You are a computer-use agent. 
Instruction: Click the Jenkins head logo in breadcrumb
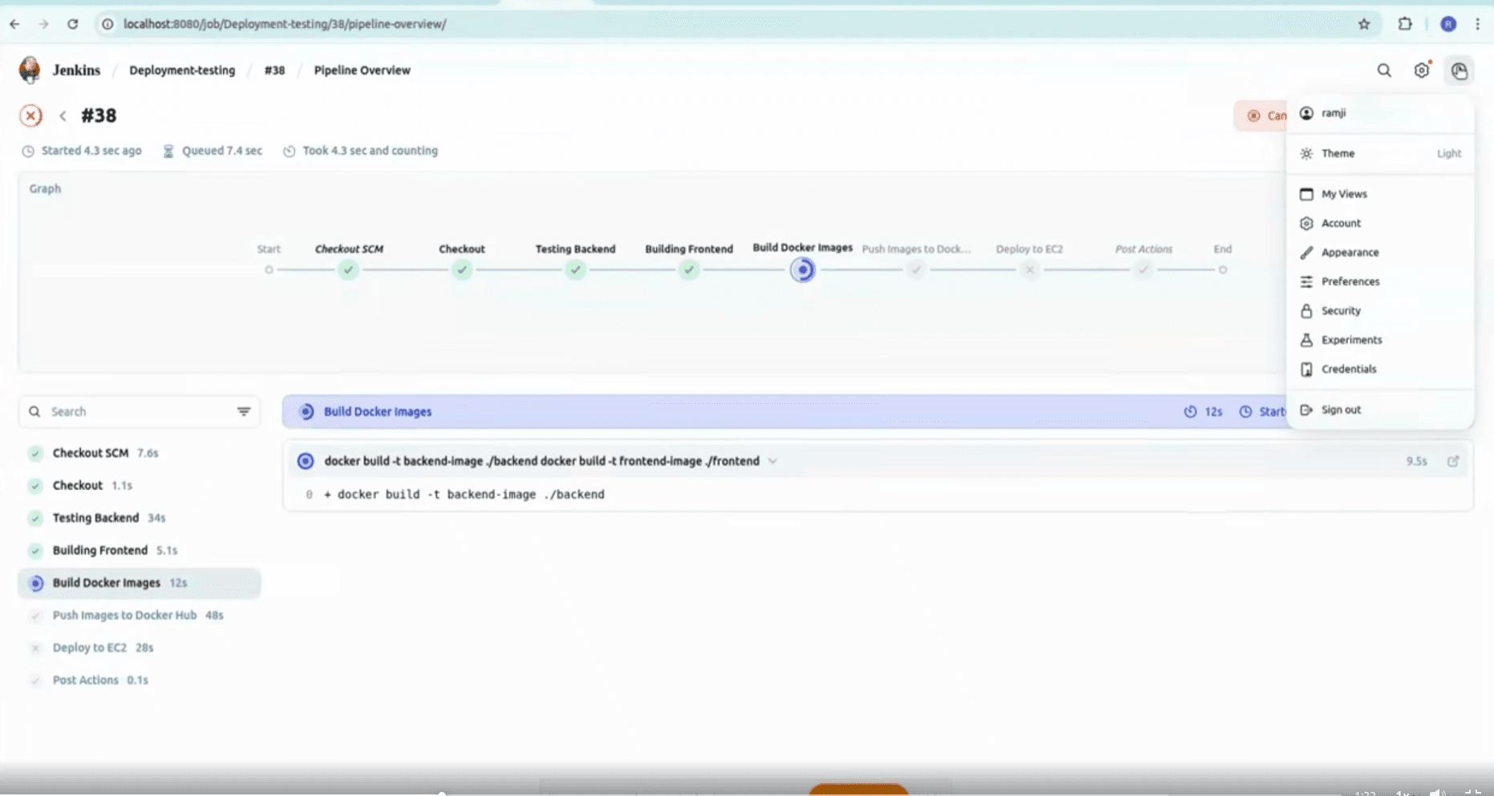pyautogui.click(x=29, y=70)
